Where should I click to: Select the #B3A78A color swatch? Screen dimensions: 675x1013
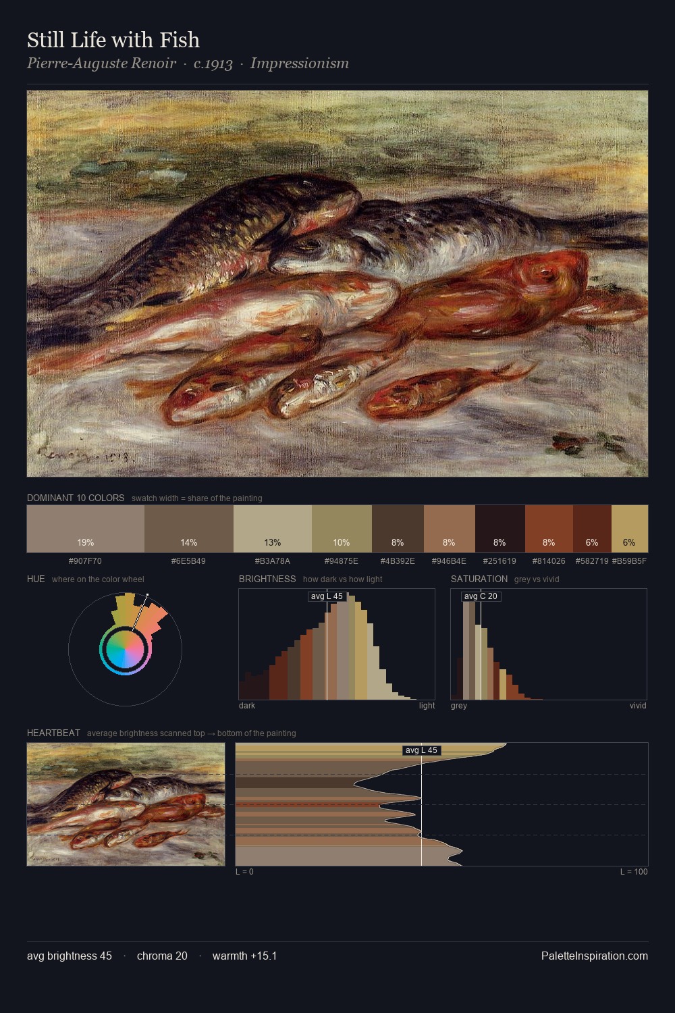[x=273, y=529]
